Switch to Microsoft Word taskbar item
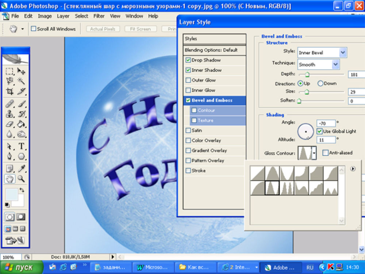The image size is (365, 274). 153,267
